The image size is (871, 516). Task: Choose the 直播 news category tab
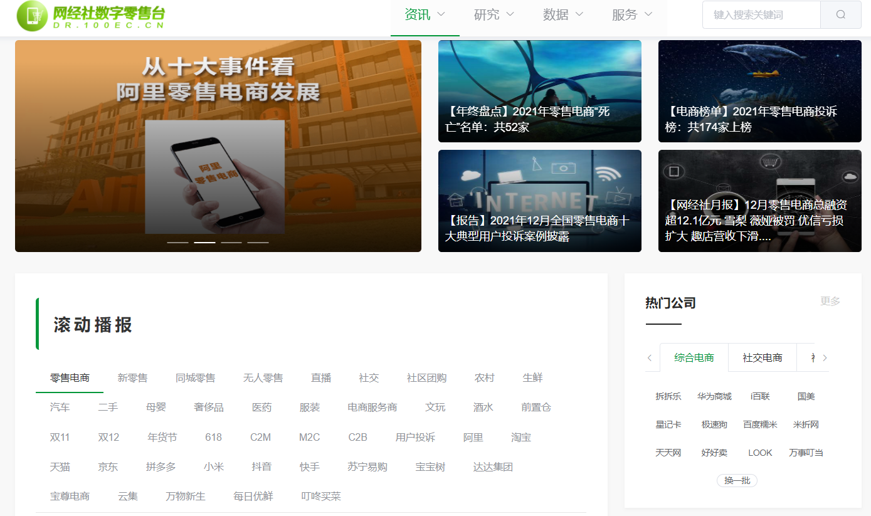pos(321,378)
